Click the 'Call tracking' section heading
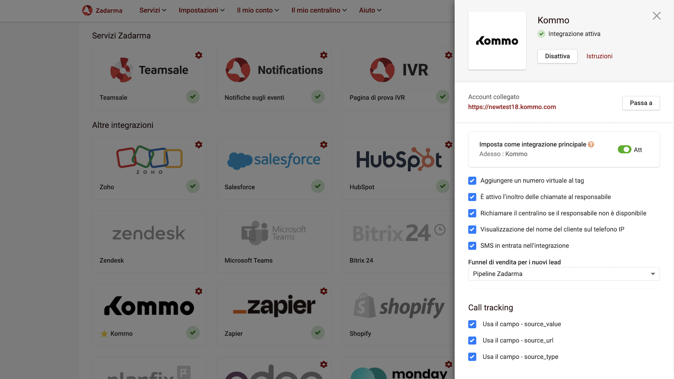The image size is (674, 379). [491, 308]
